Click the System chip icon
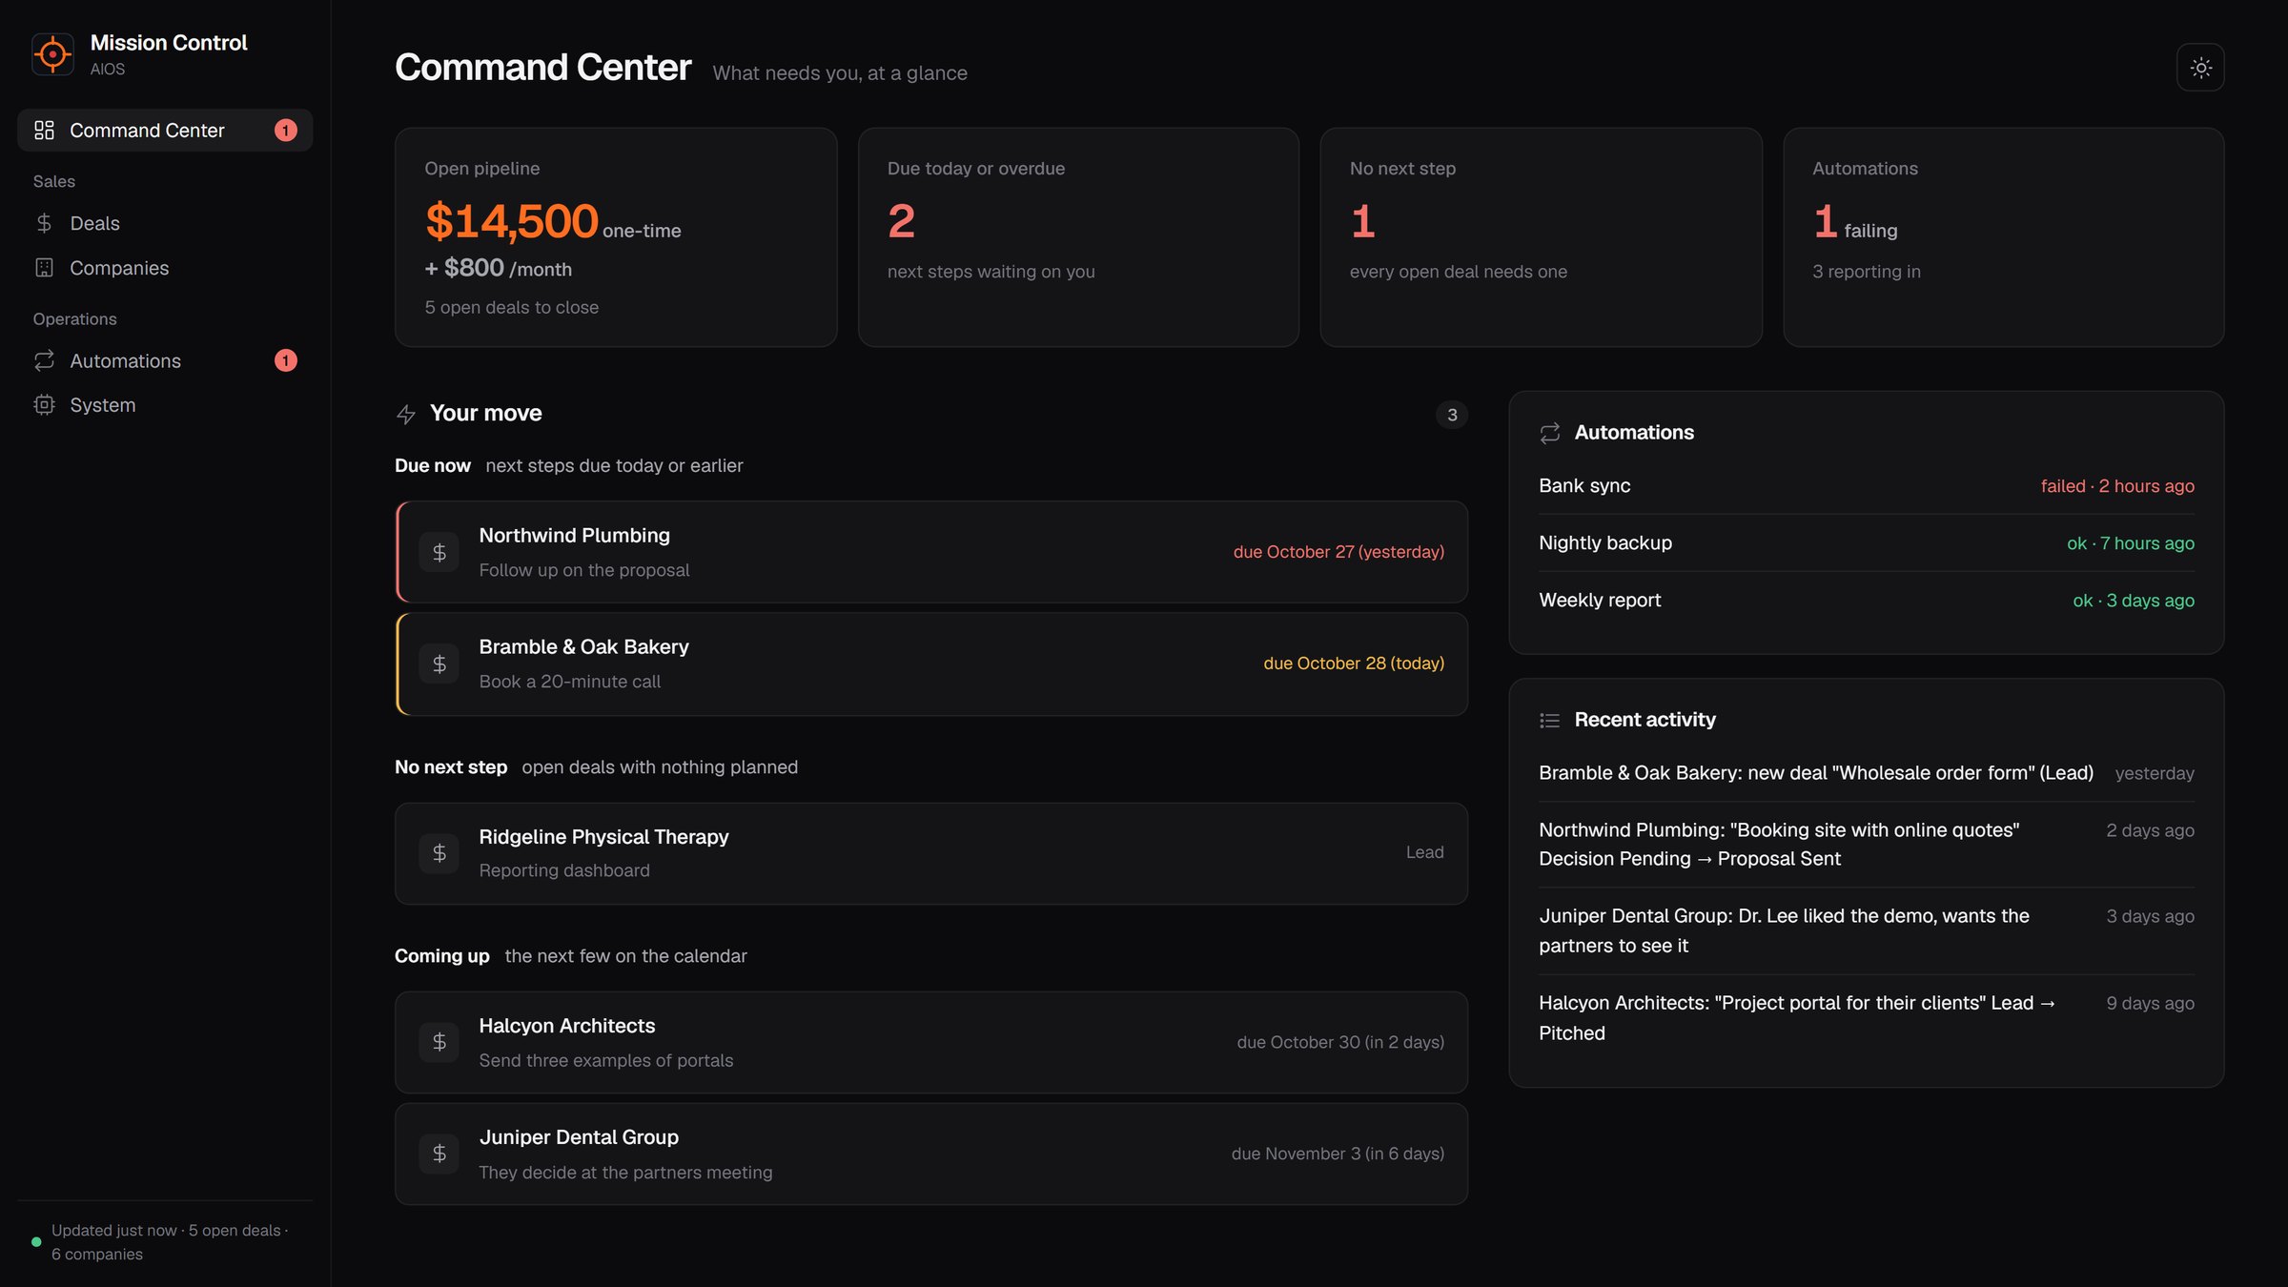 [x=44, y=405]
